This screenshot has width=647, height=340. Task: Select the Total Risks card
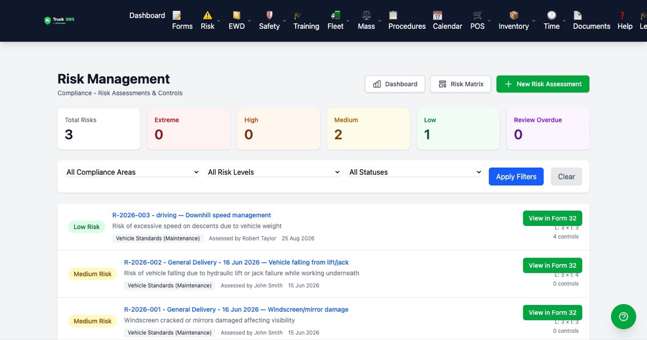pyautogui.click(x=99, y=129)
